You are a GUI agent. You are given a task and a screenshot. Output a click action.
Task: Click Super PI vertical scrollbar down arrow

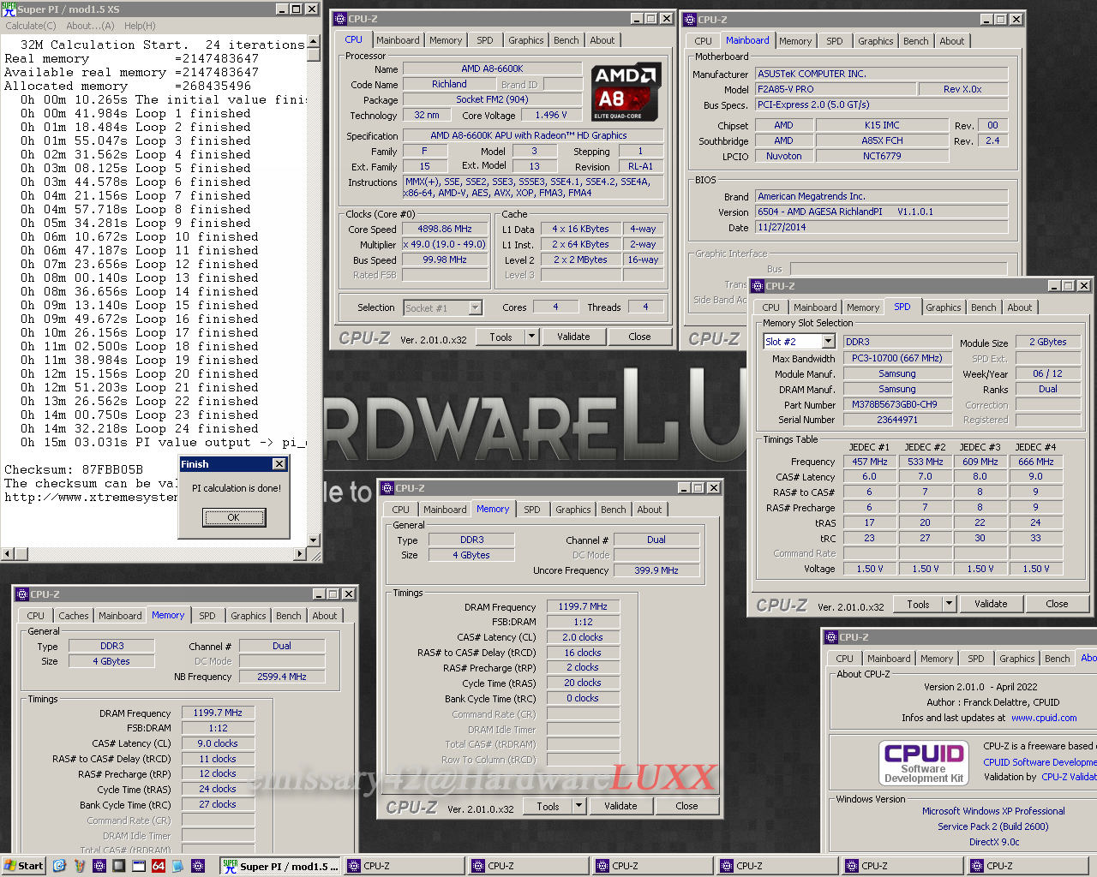(314, 540)
